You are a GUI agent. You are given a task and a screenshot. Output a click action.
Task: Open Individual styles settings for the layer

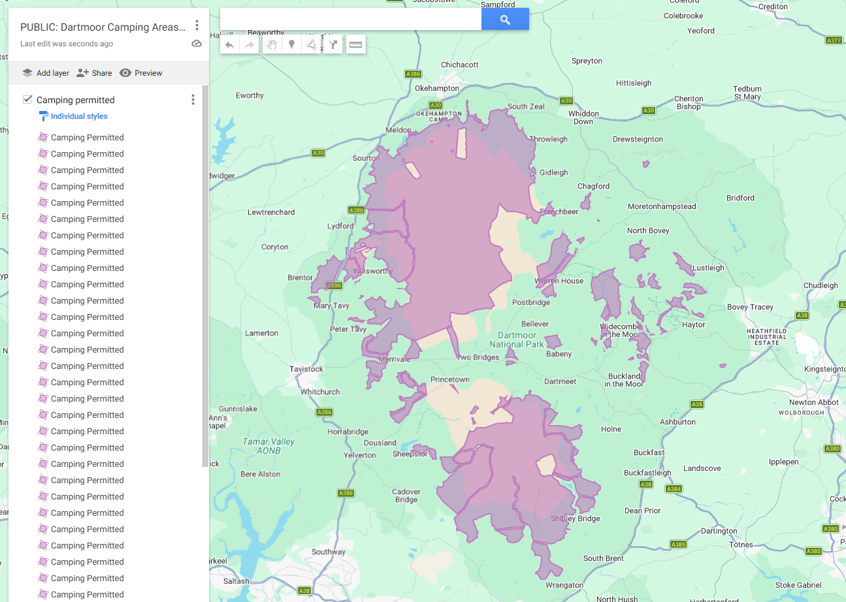point(73,116)
